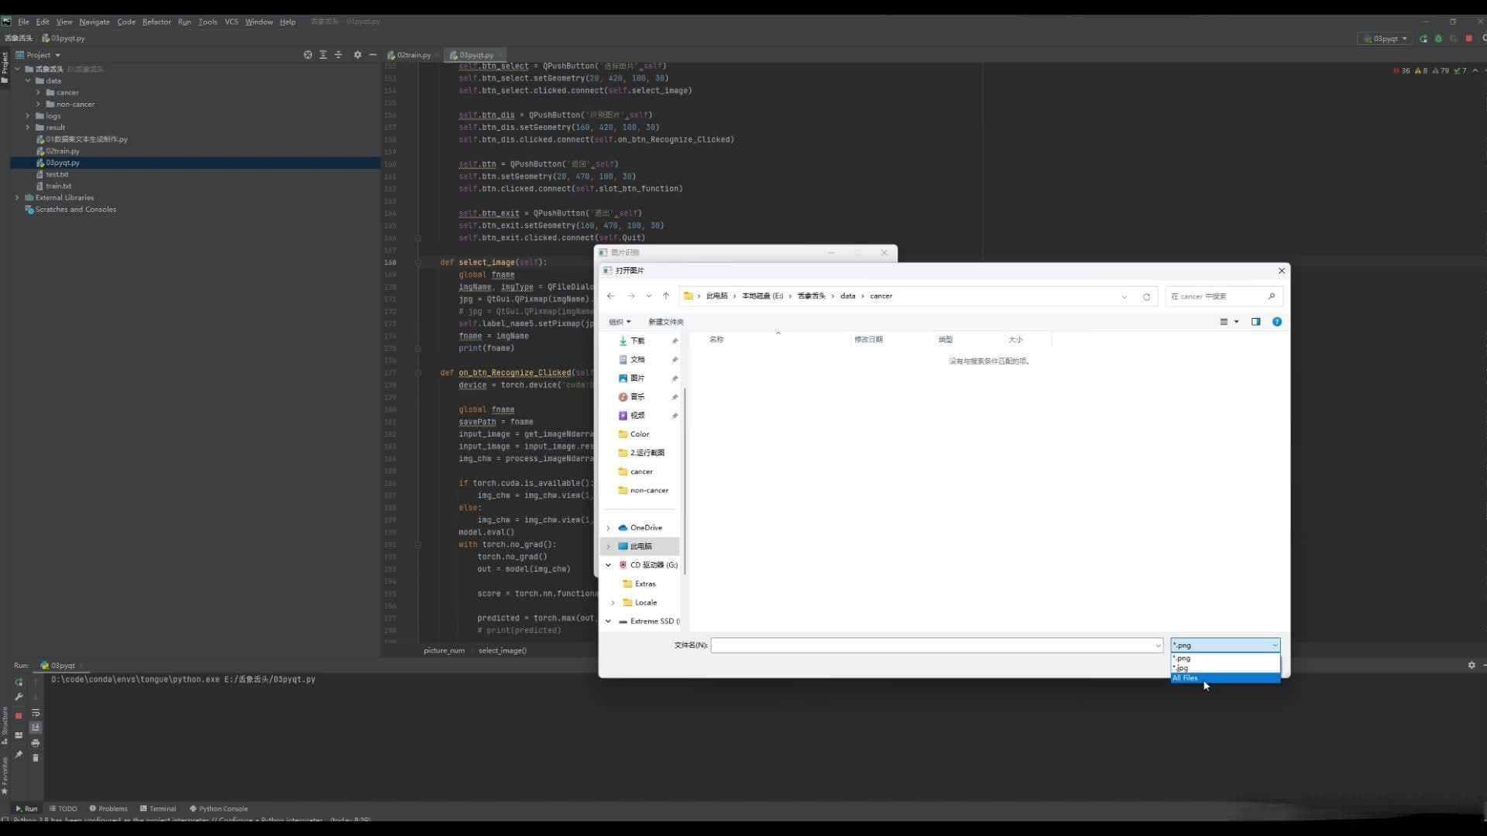Viewport: 1487px width, 836px height.
Task: Expand the Locale folder node
Action: 613,602
